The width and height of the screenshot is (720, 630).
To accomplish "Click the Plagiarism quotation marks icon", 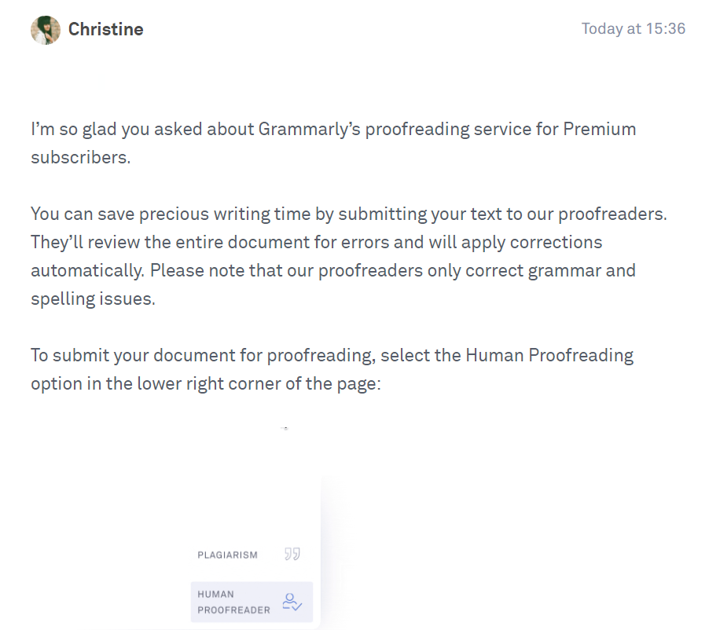I will click(292, 554).
